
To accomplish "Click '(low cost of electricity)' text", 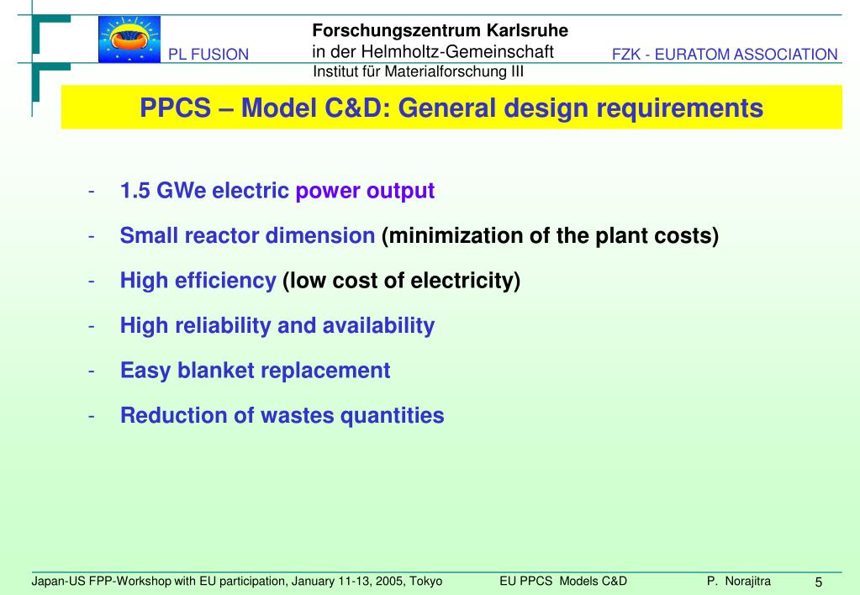I will [x=401, y=280].
